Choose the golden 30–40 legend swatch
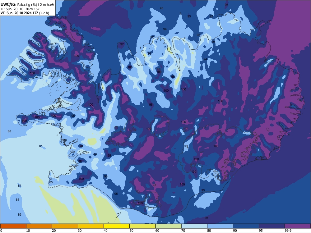 pos(91,226)
